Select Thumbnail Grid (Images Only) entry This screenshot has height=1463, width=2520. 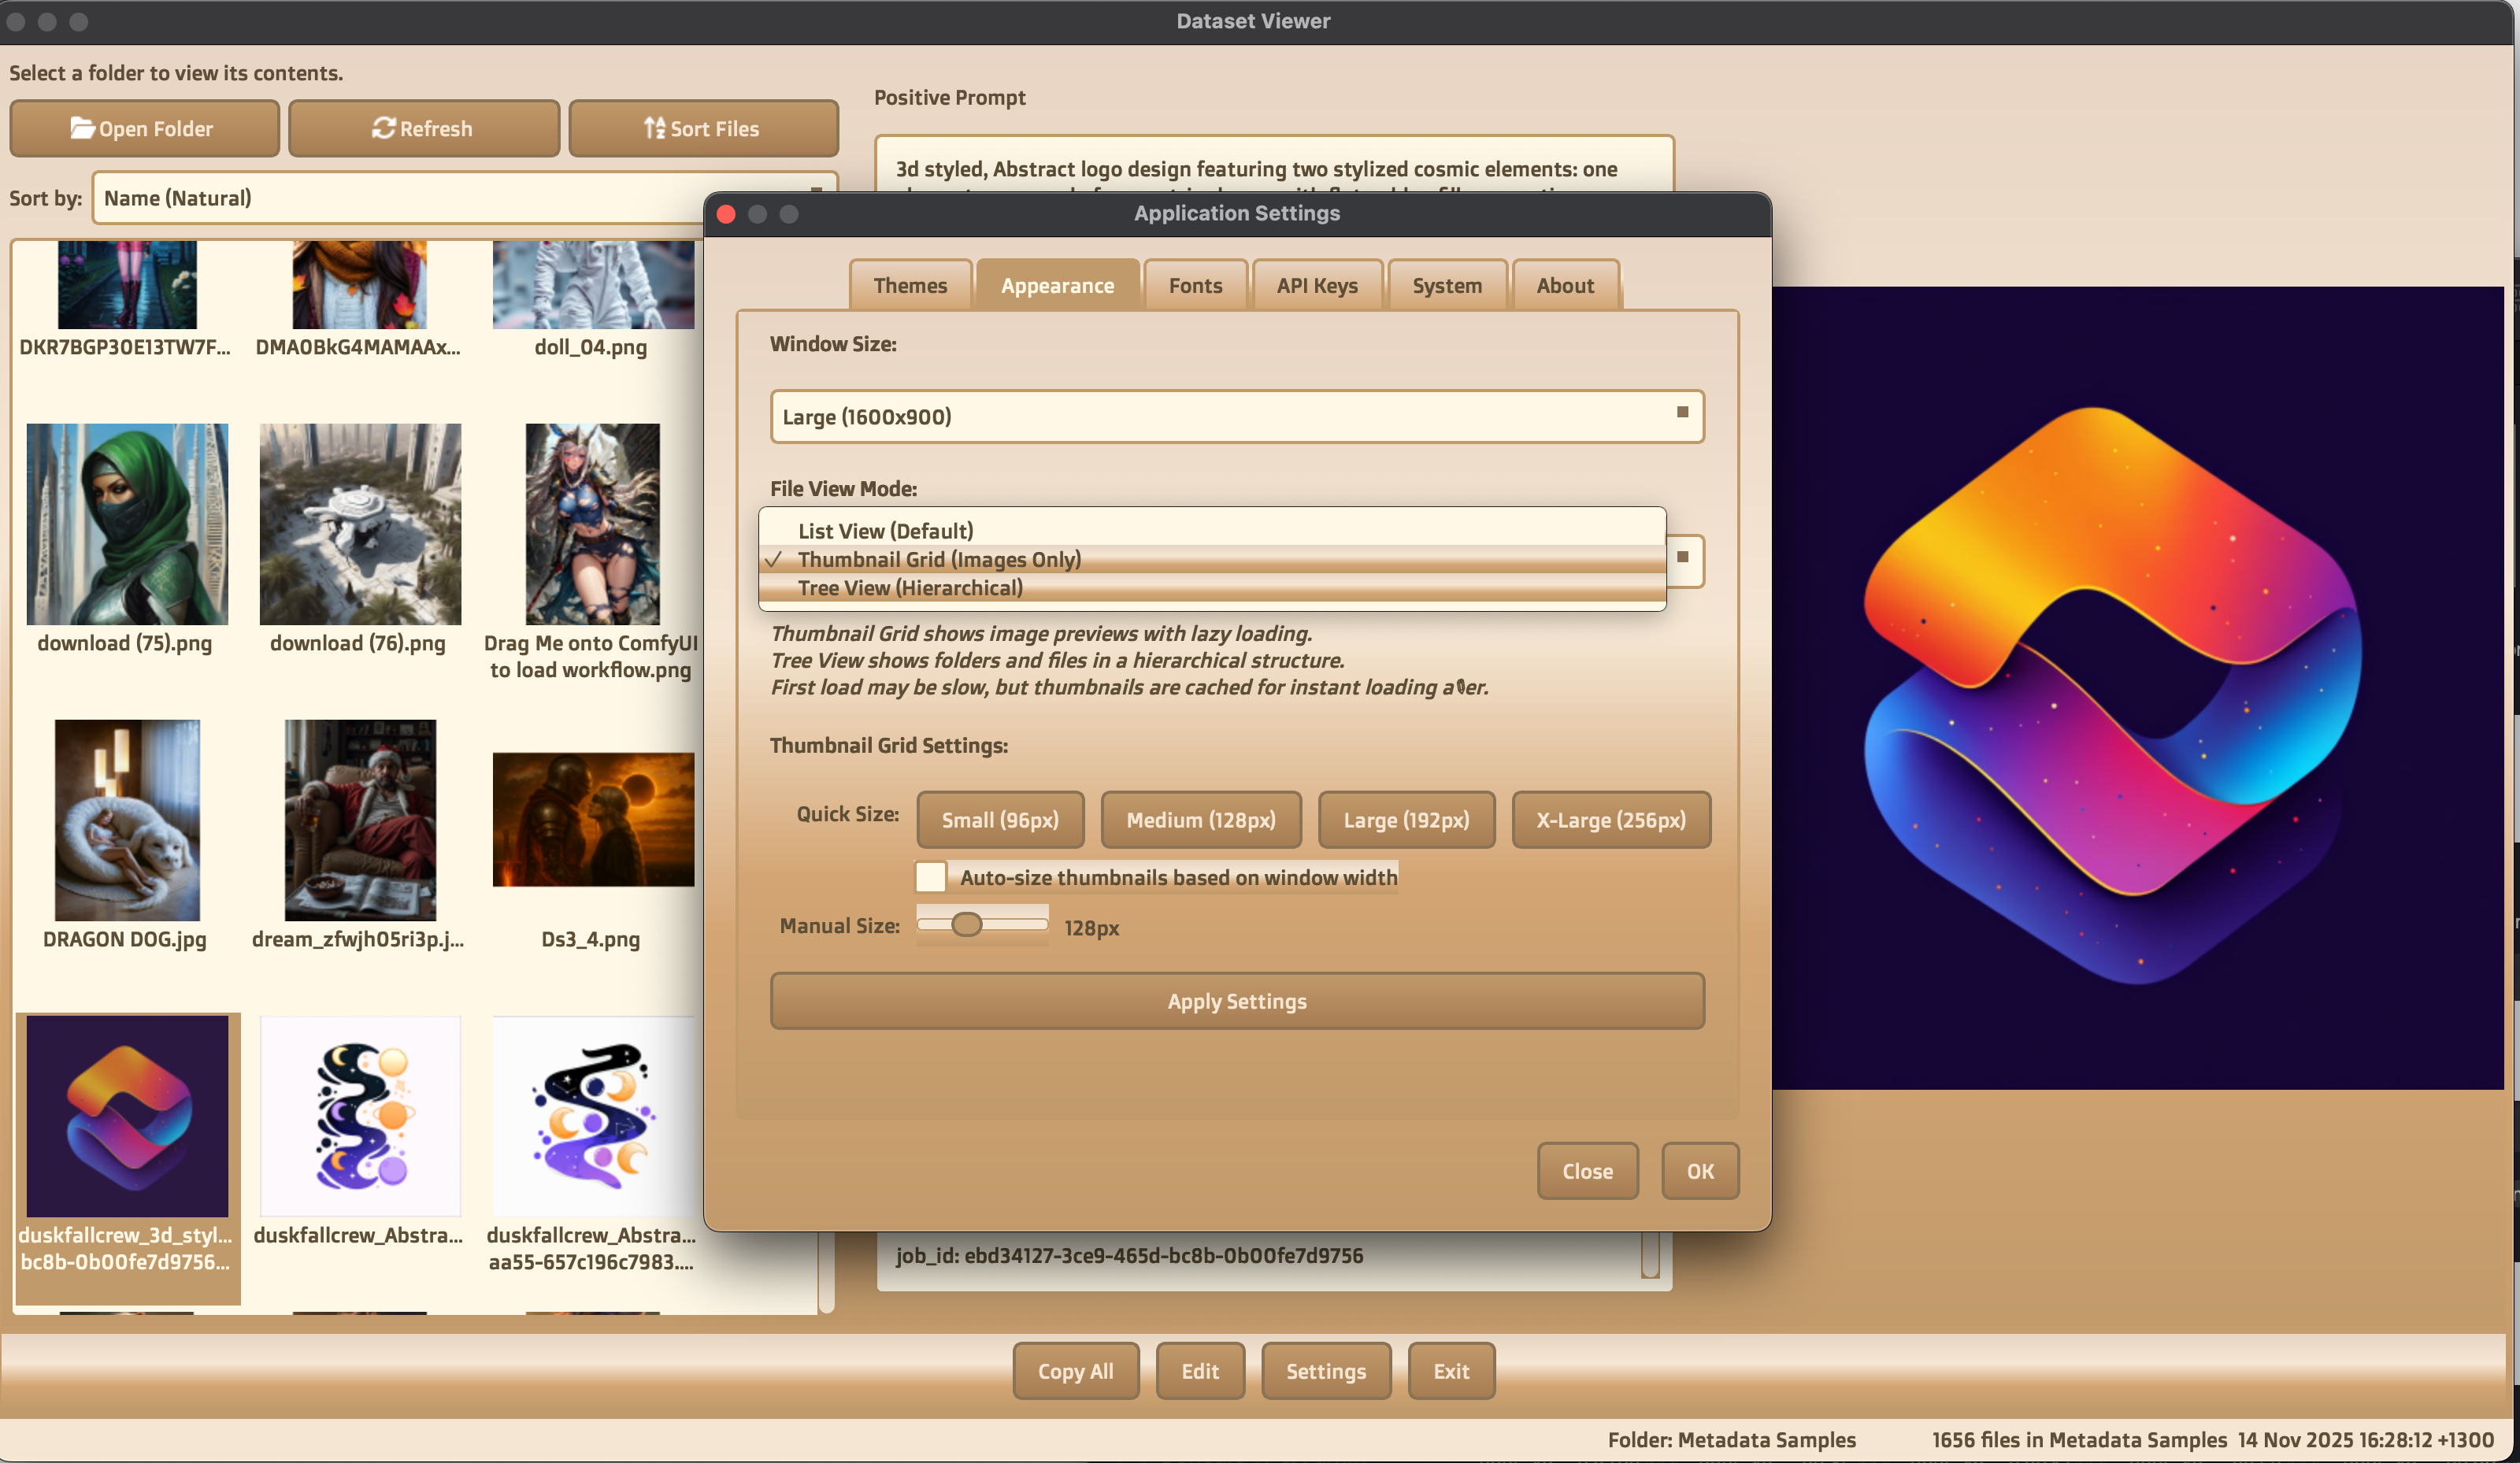coord(939,560)
